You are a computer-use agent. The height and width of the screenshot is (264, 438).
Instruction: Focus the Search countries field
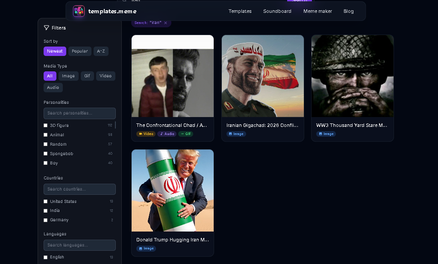(x=79, y=189)
